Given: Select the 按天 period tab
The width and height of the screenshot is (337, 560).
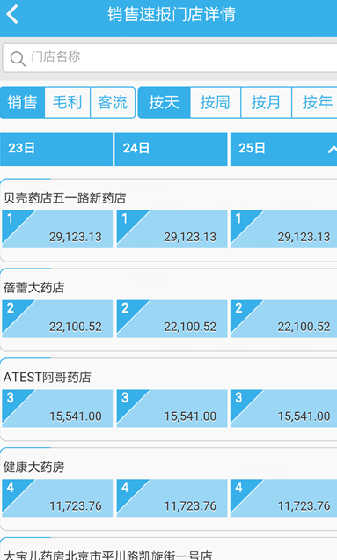Looking at the screenshot, I should 165,102.
